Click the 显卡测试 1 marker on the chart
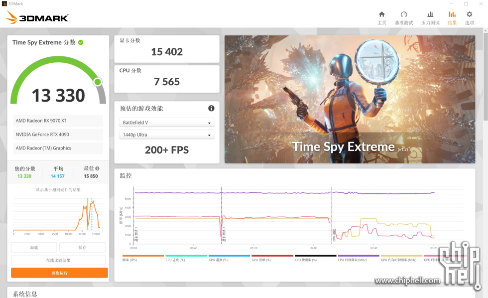488x298 pixels. [135, 235]
